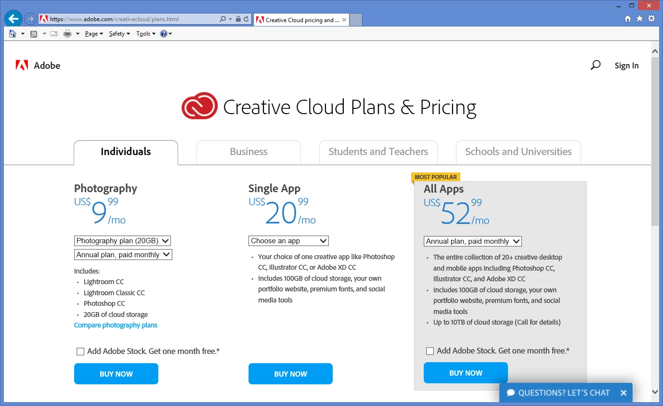Click the Single App plan heading

click(x=274, y=188)
